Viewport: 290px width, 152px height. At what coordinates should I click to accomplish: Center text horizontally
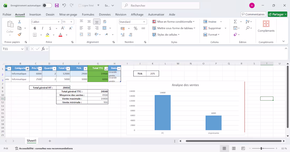89,28
